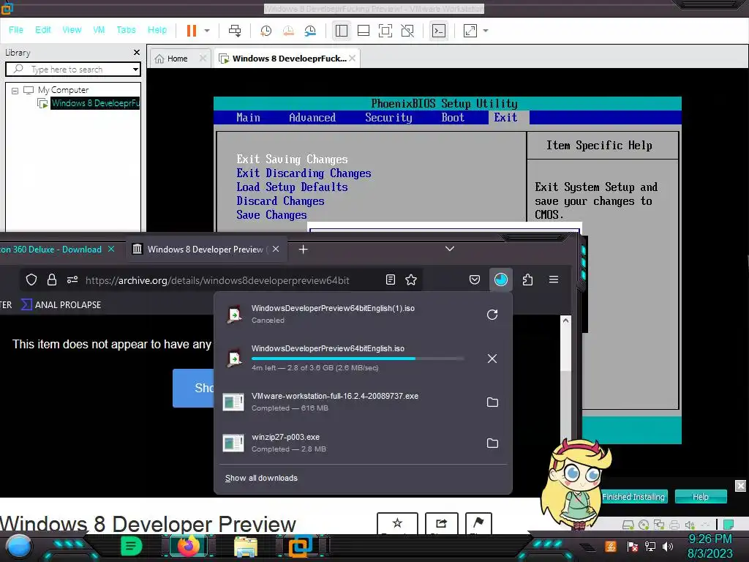Close the Windows 8 Developer Preview Firefox tab
749x562 pixels.
tap(276, 249)
